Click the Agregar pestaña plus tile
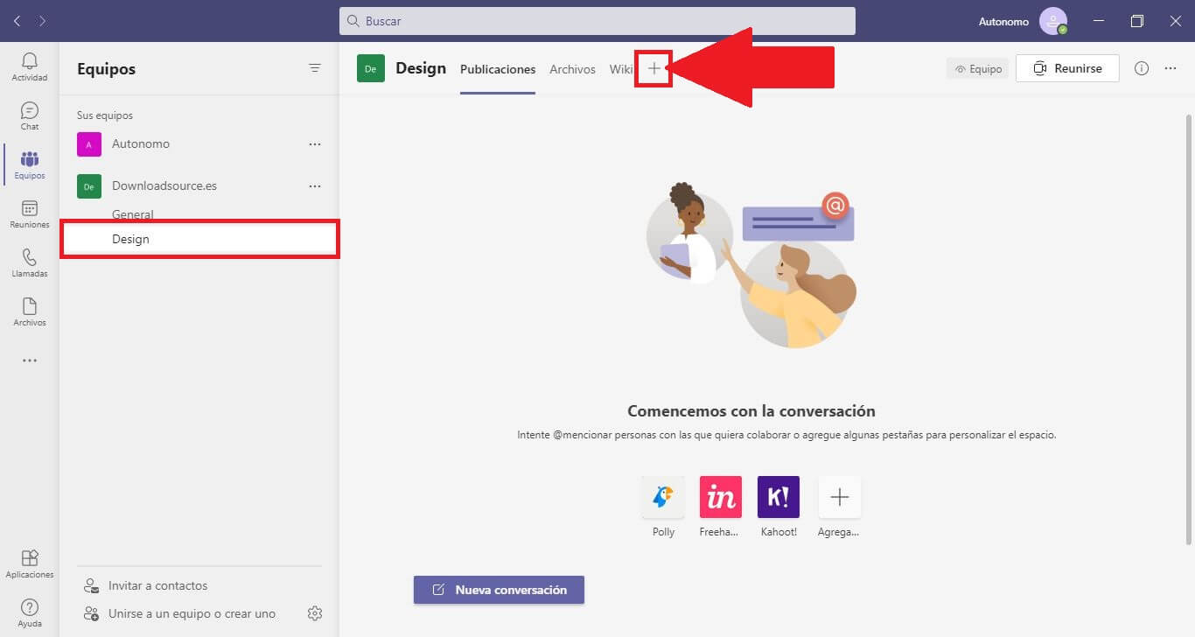 coord(839,498)
